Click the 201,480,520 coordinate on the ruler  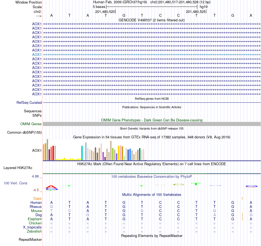[x=105, y=12]
